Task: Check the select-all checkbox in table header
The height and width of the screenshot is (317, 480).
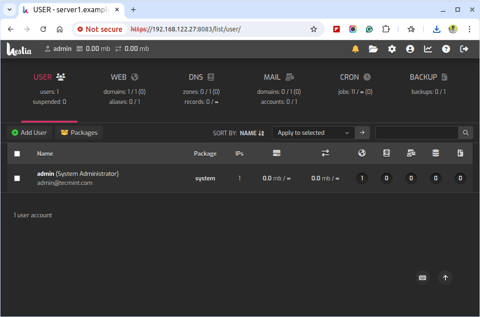Action: point(17,153)
